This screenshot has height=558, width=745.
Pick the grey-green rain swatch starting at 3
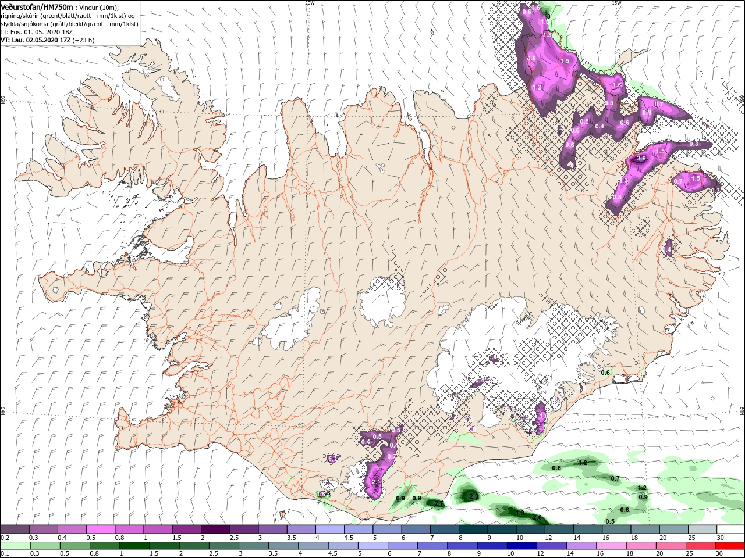click(254, 546)
